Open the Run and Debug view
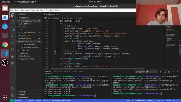 click(13, 36)
